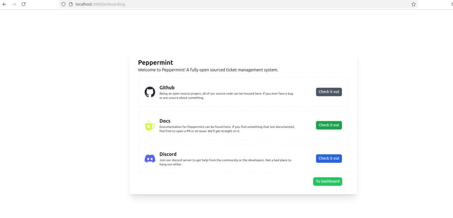Open GitHub with gray Check it out button
453x218 pixels.
point(329,92)
